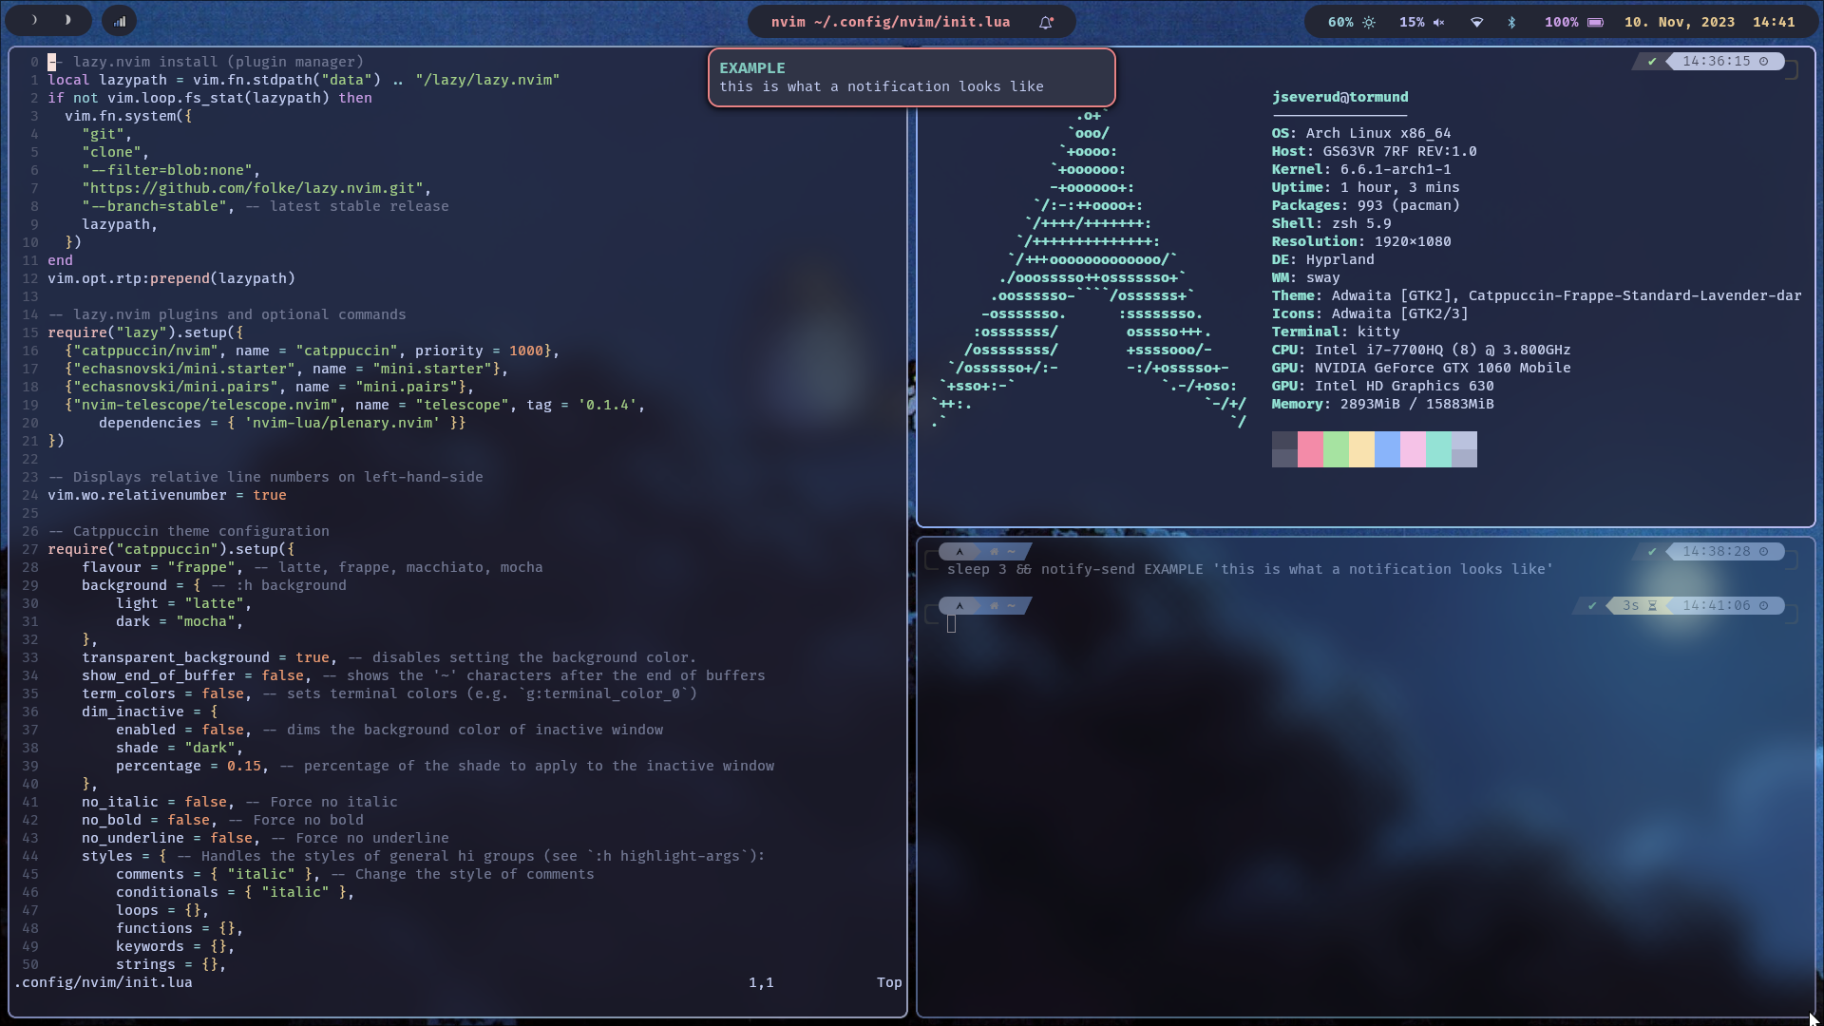
Task: Click the Uptime: 1 hour, 3 mins line
Action: (1365, 187)
